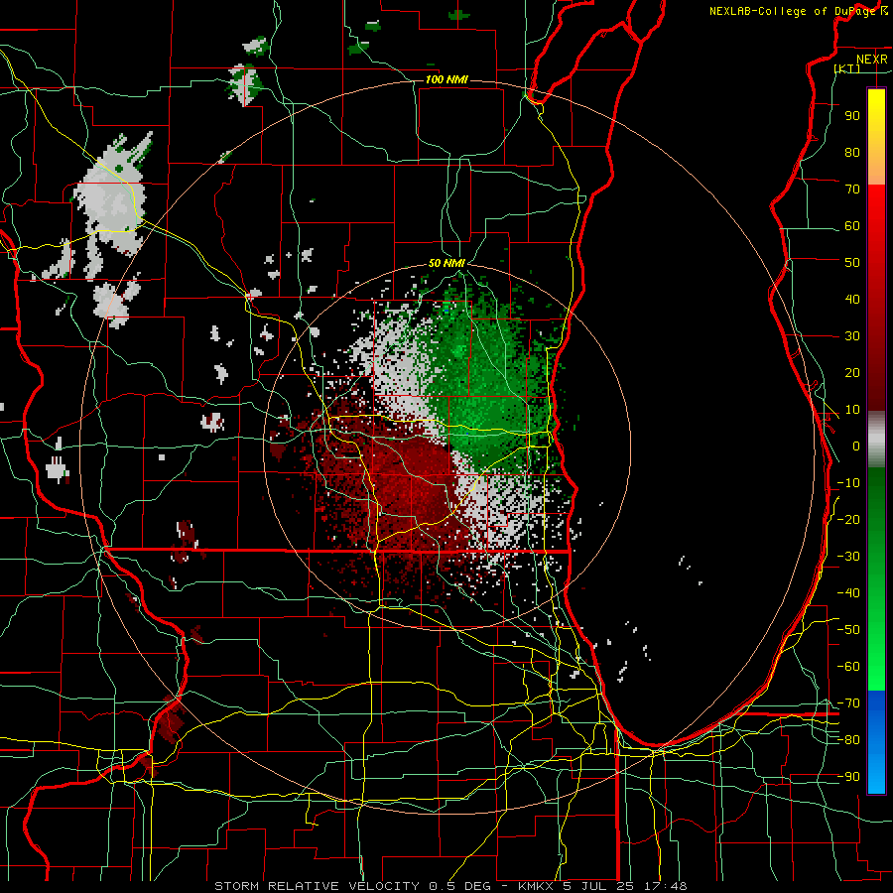Click the -80 value on the velocity scale
The image size is (893, 893).
(848, 740)
